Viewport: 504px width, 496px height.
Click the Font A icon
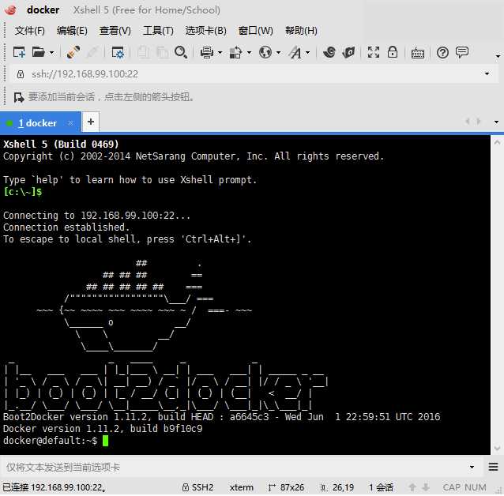295,52
